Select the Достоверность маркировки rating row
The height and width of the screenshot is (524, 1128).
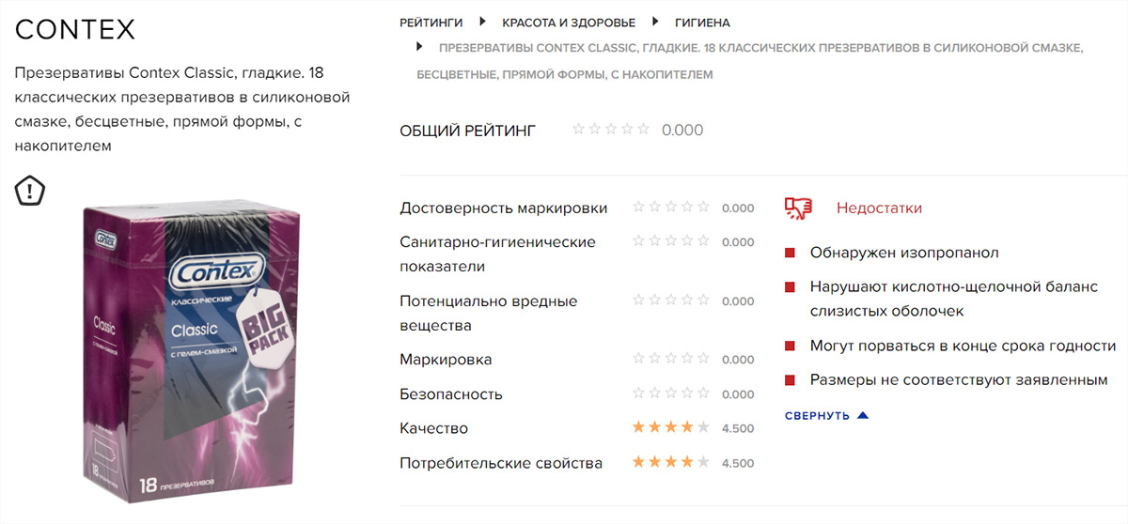[x=576, y=208]
